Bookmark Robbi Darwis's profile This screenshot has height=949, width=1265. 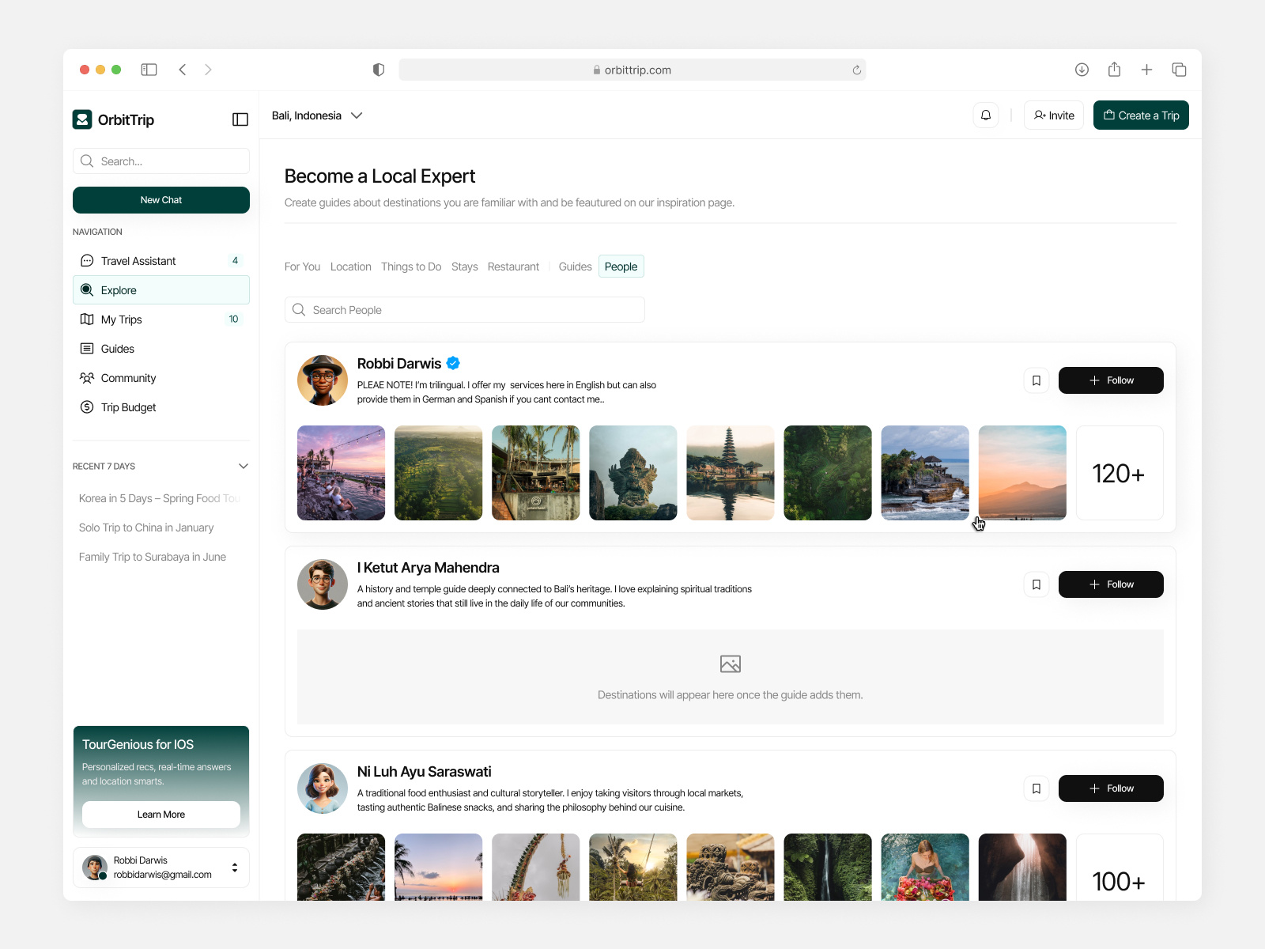pyautogui.click(x=1036, y=380)
